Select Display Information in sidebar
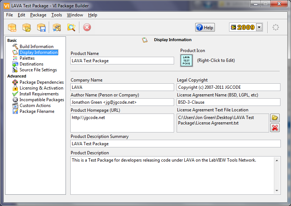 [39, 52]
